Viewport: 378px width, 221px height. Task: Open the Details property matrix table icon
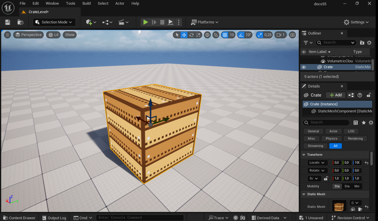pyautogui.click(x=356, y=123)
